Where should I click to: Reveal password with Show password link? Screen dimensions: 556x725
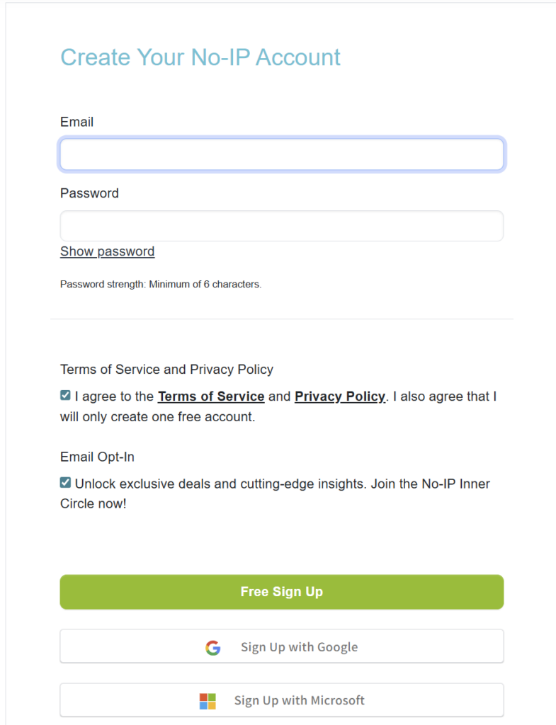point(107,251)
